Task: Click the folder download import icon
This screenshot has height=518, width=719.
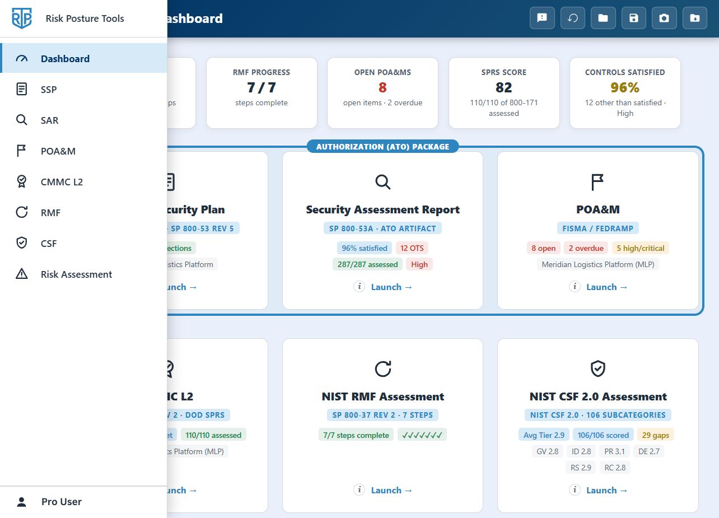Action: [x=695, y=18]
